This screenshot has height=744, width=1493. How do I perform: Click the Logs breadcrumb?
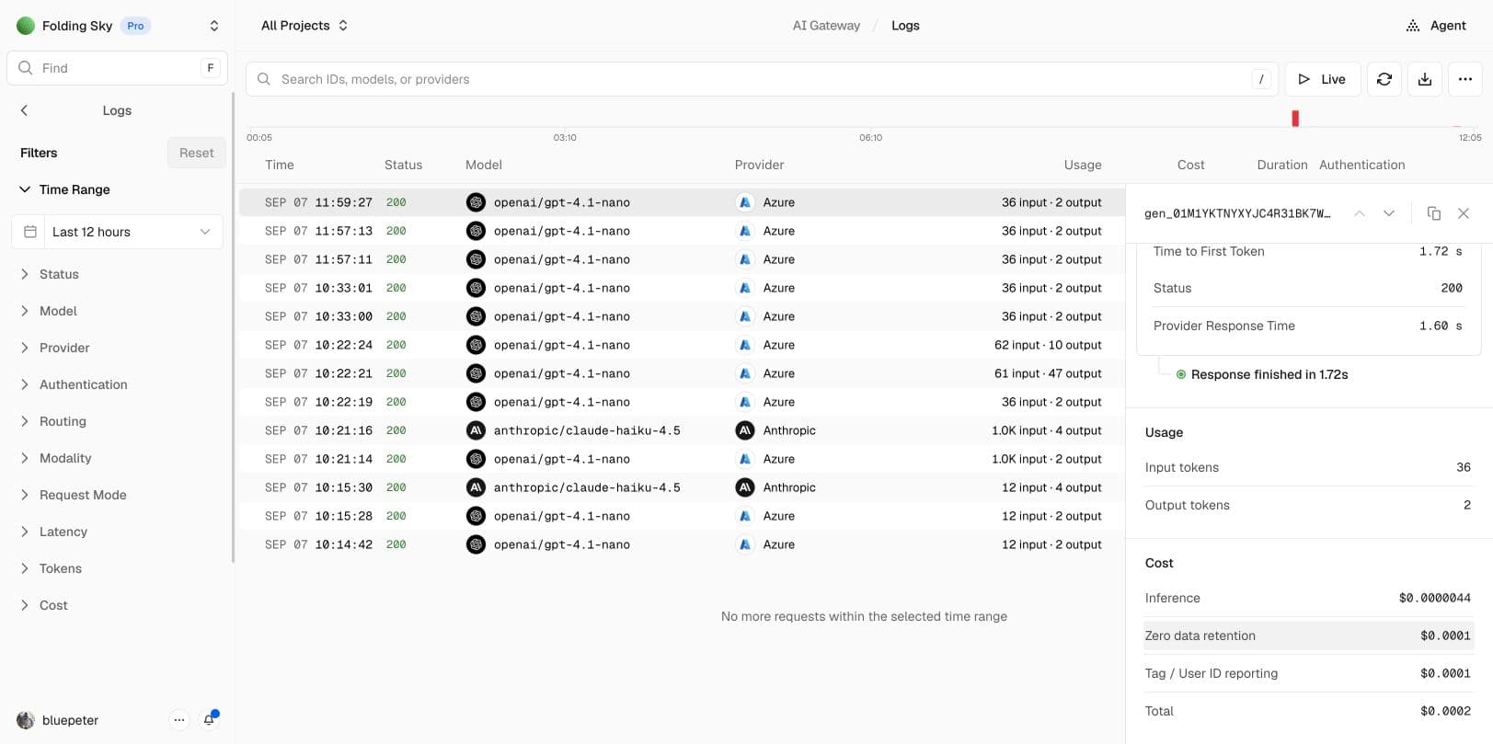tap(905, 26)
